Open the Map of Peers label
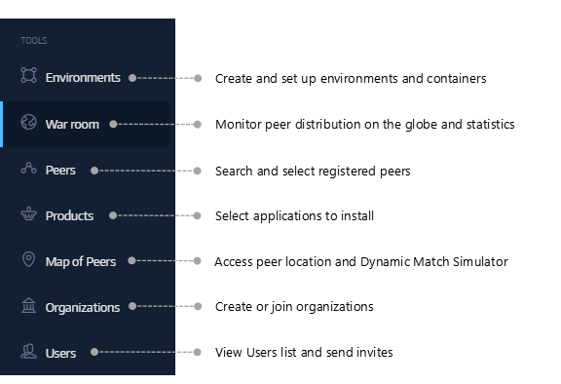Screen dimensions: 561x384 [x=81, y=261]
